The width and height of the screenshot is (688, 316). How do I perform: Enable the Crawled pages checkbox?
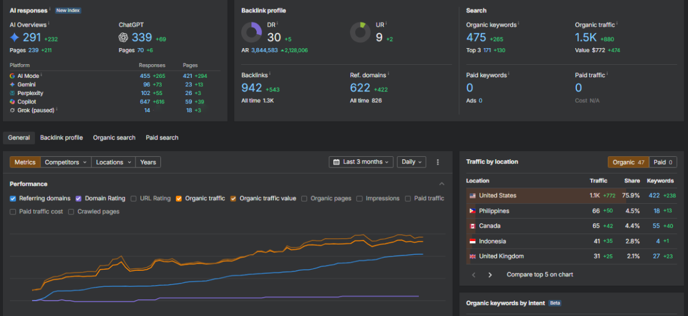pyautogui.click(x=71, y=211)
